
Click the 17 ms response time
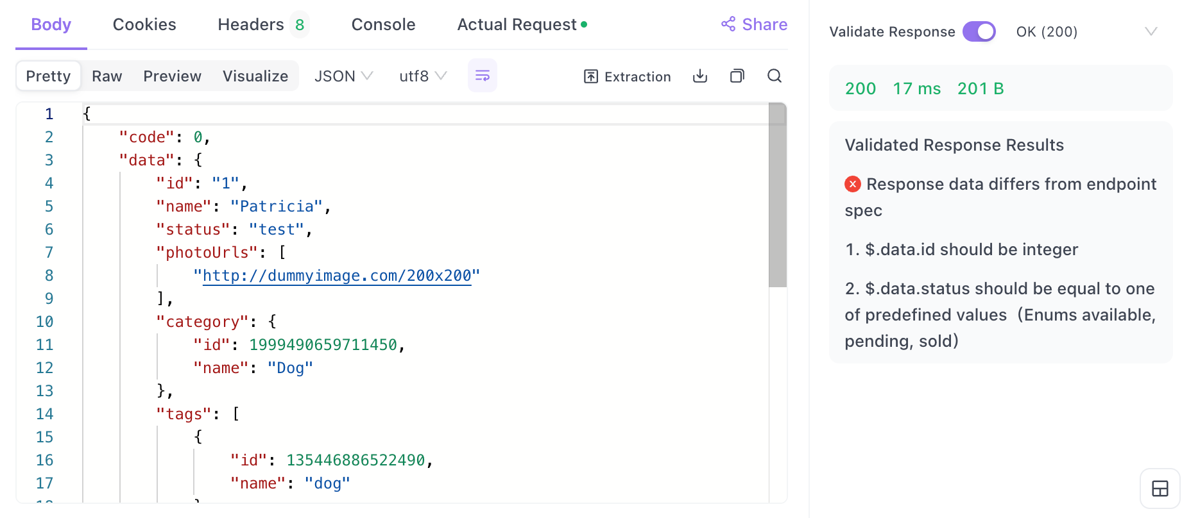[x=916, y=88]
